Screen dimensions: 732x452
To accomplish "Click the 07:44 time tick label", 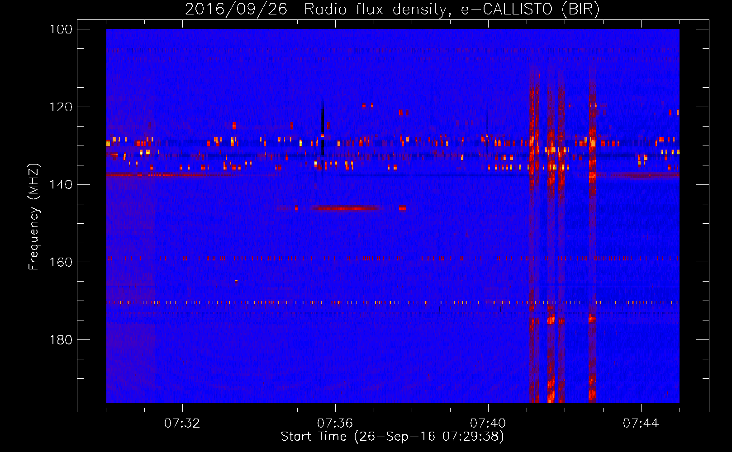I will (641, 424).
